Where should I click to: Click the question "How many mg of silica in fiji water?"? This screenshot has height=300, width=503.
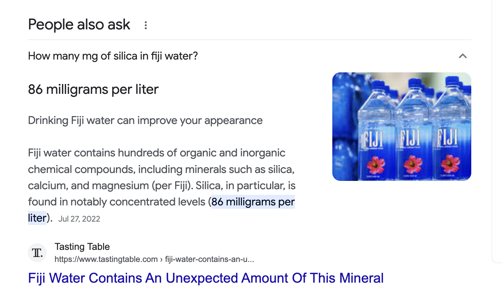[113, 56]
